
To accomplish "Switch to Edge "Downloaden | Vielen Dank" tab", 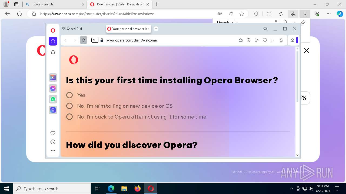I will 119,4.
